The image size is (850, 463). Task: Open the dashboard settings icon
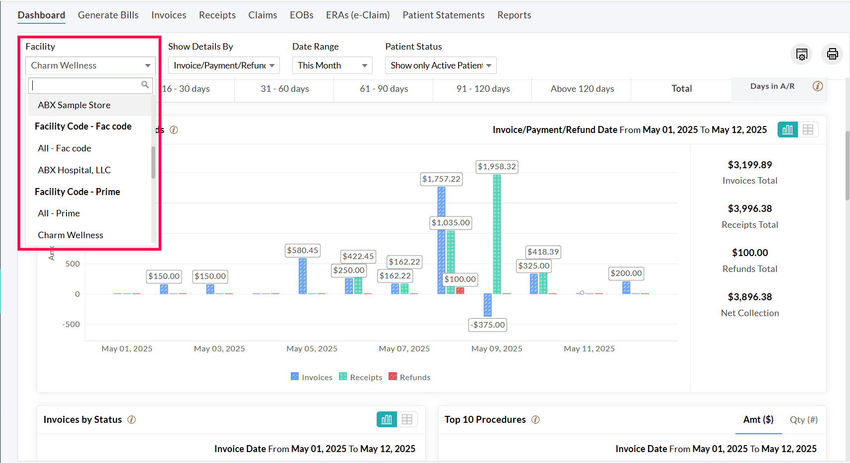pyautogui.click(x=801, y=54)
